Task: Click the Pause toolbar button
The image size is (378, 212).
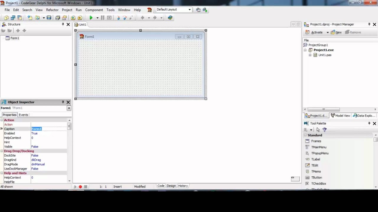Action: 102,18
